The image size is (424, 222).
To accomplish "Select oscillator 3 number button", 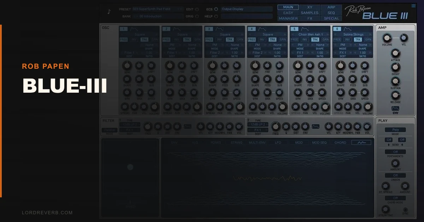I will pos(209,29).
